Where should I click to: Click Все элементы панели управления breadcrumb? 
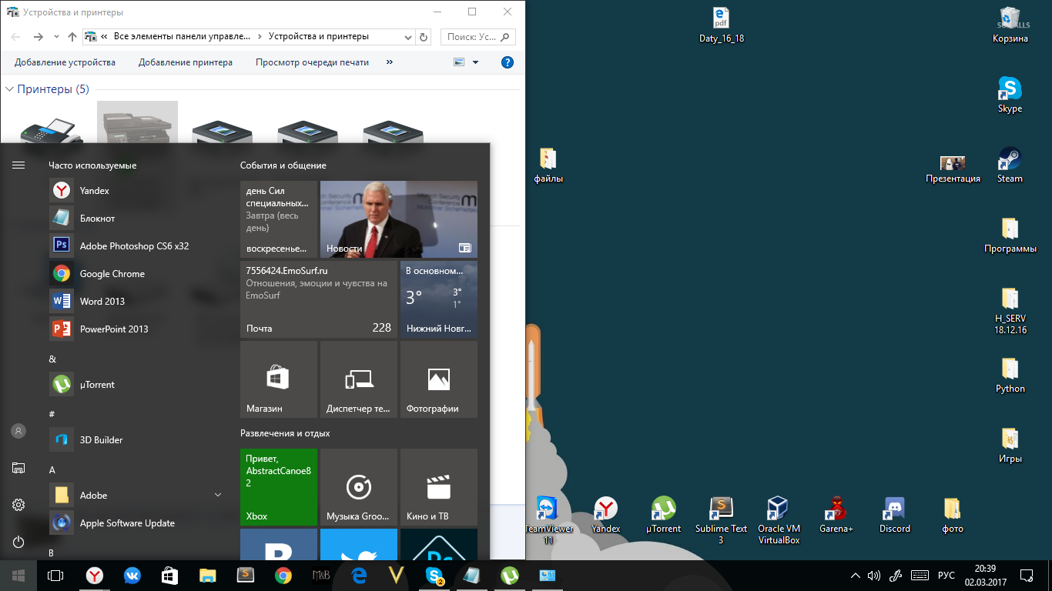point(182,36)
